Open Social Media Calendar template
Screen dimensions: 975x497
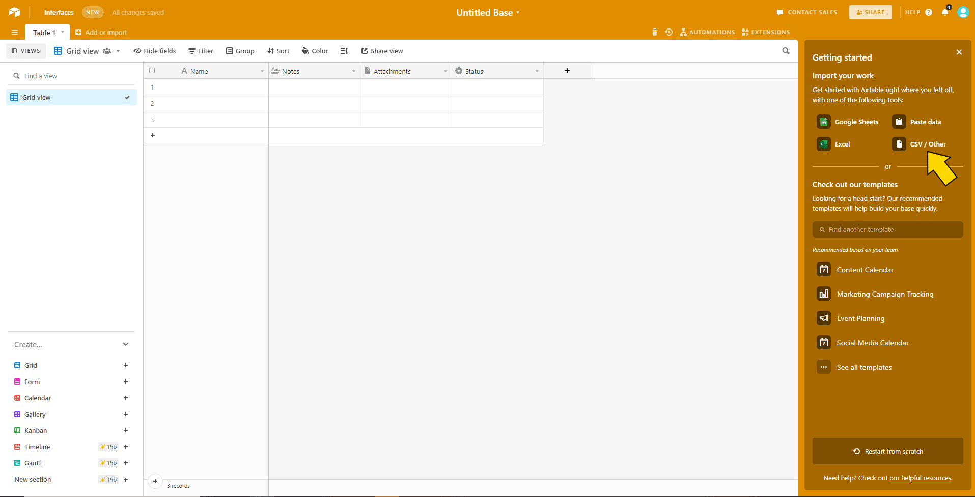(863, 343)
